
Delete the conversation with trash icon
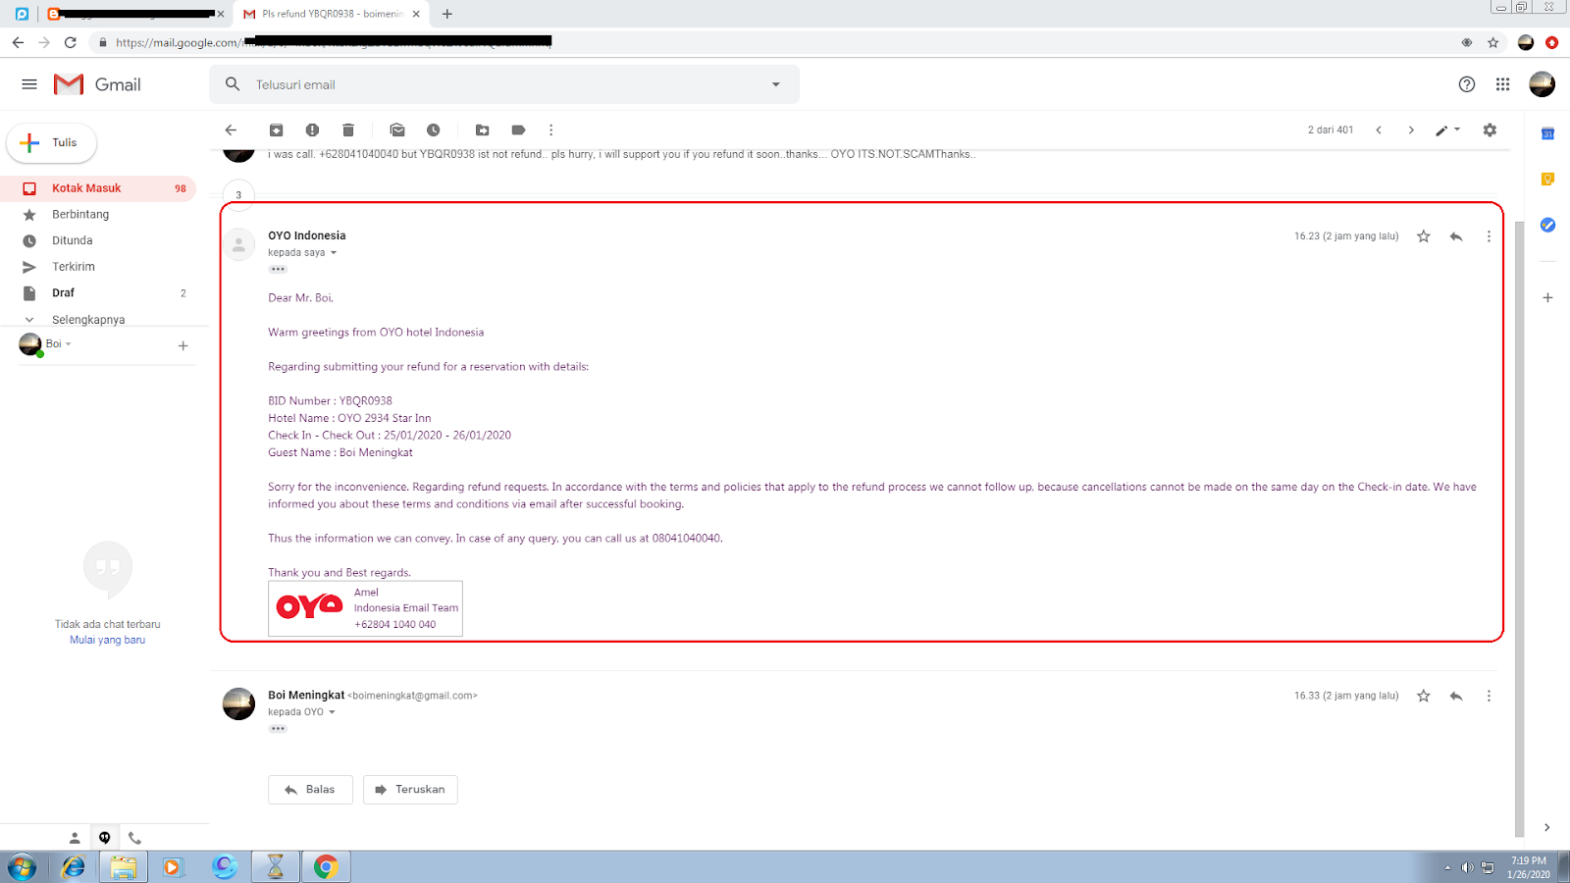(x=347, y=130)
